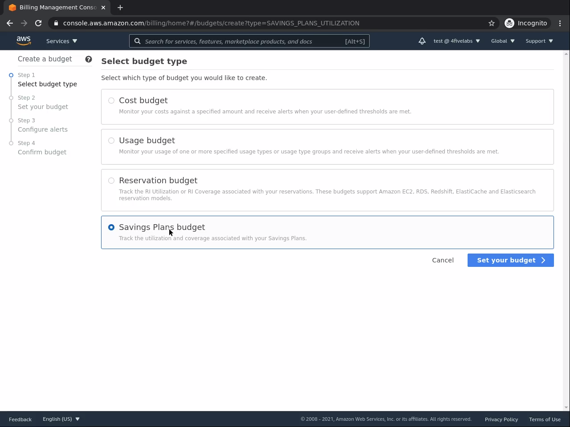This screenshot has width=570, height=427.
Task: Close the Billing Management Console tab
Action: [x=103, y=8]
